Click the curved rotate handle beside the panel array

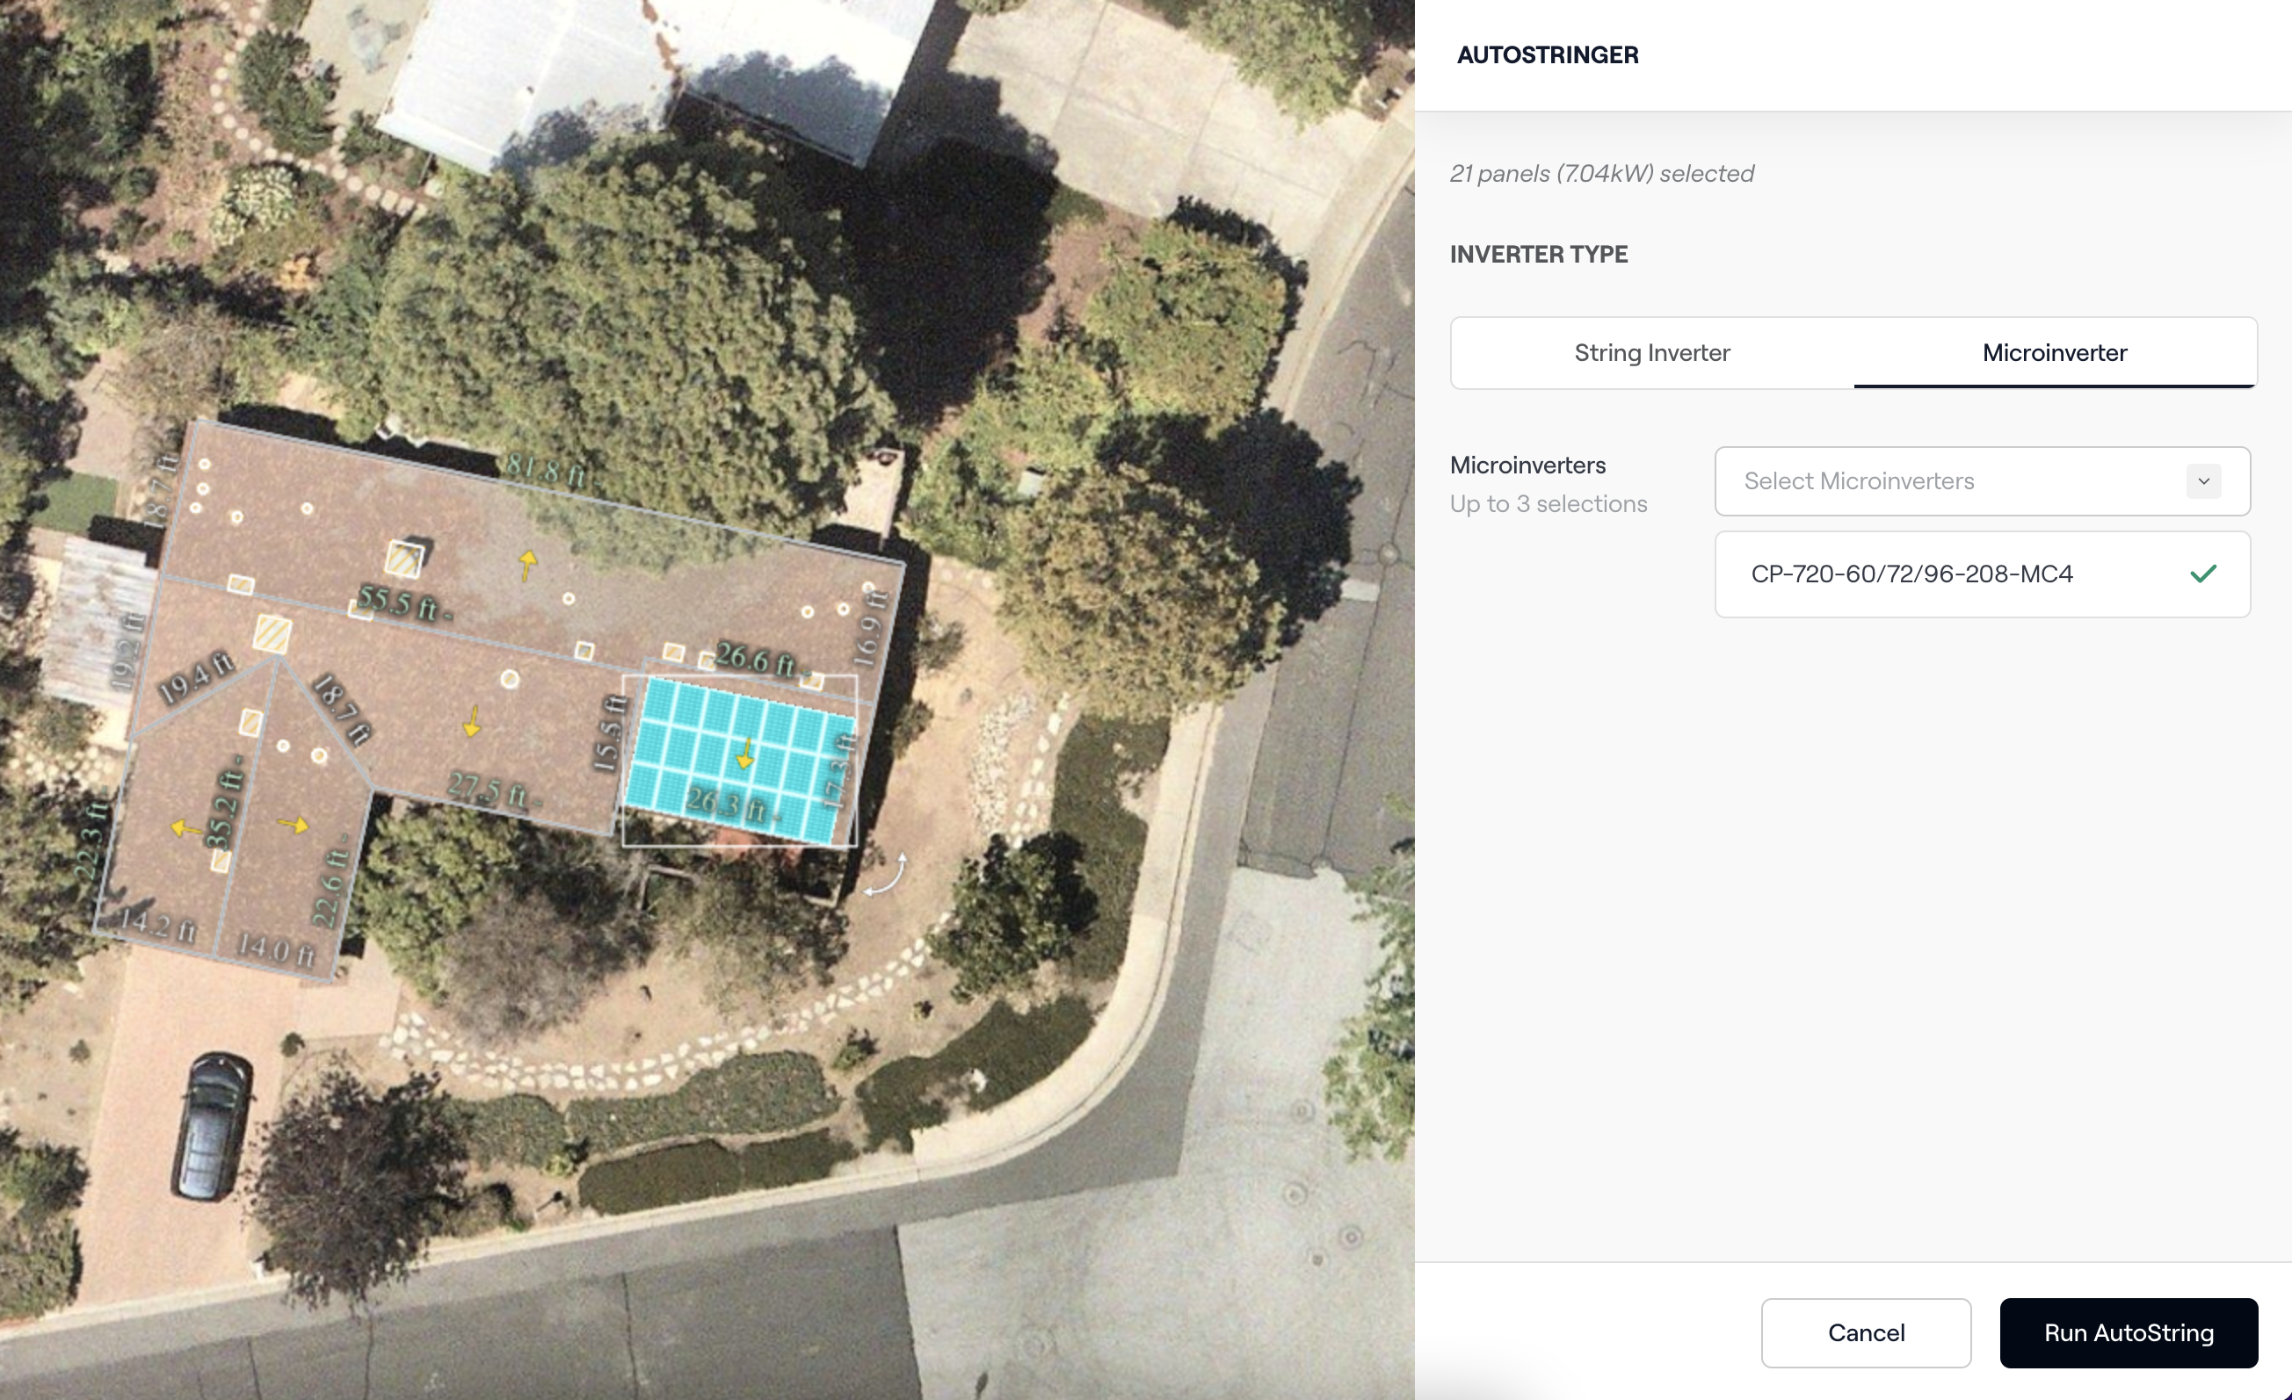coord(886,874)
